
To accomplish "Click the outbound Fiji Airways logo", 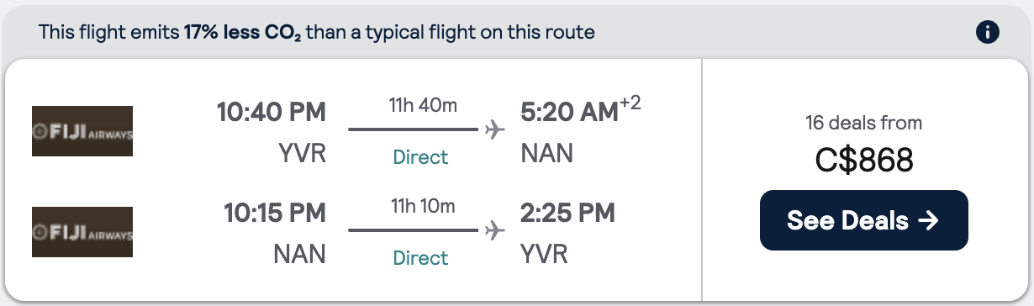I will click(x=82, y=131).
